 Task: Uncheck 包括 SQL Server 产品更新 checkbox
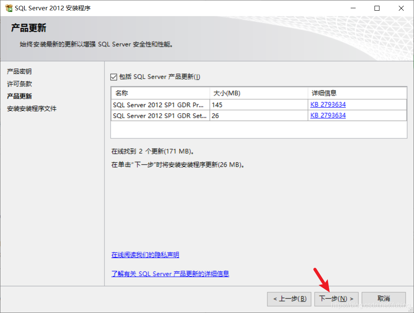click(x=114, y=77)
